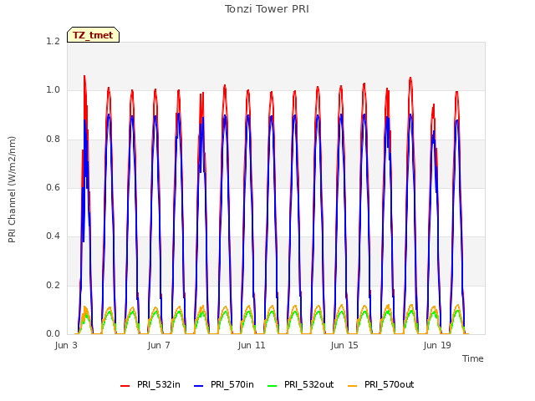The width and height of the screenshot is (535, 401).
Task: Click the 0.4 y-axis tick label
Action: point(53,236)
